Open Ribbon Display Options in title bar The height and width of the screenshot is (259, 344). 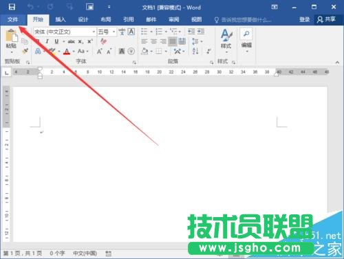click(x=275, y=7)
